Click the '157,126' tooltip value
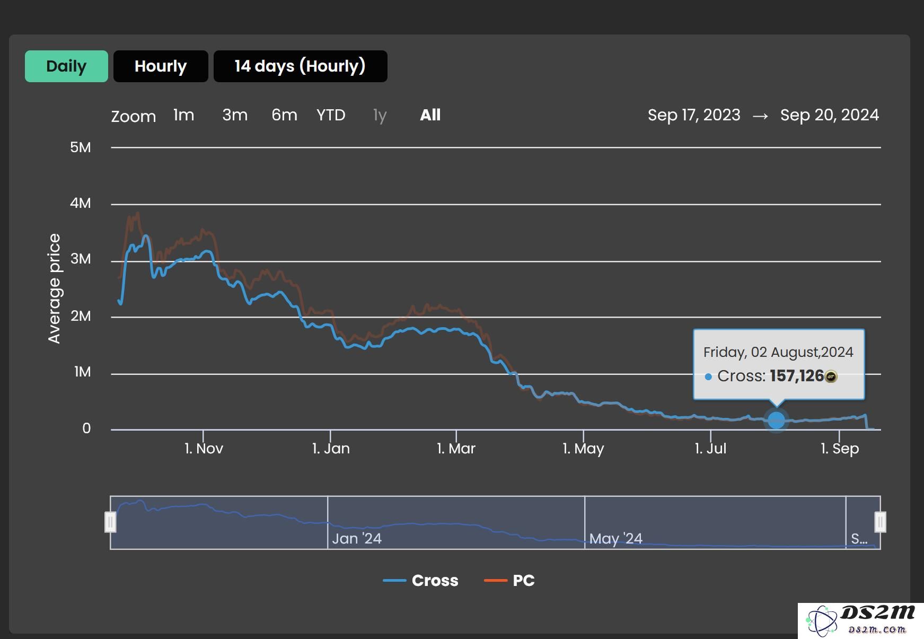This screenshot has width=924, height=639. pyautogui.click(x=797, y=376)
